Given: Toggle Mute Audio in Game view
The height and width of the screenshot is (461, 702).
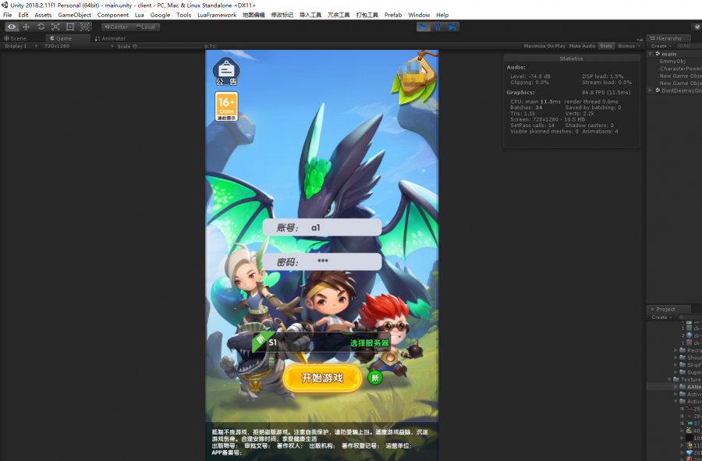Looking at the screenshot, I should 582,46.
